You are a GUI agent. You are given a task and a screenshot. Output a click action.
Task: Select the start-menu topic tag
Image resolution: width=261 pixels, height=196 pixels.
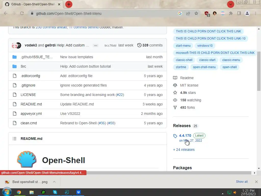(x=183, y=46)
